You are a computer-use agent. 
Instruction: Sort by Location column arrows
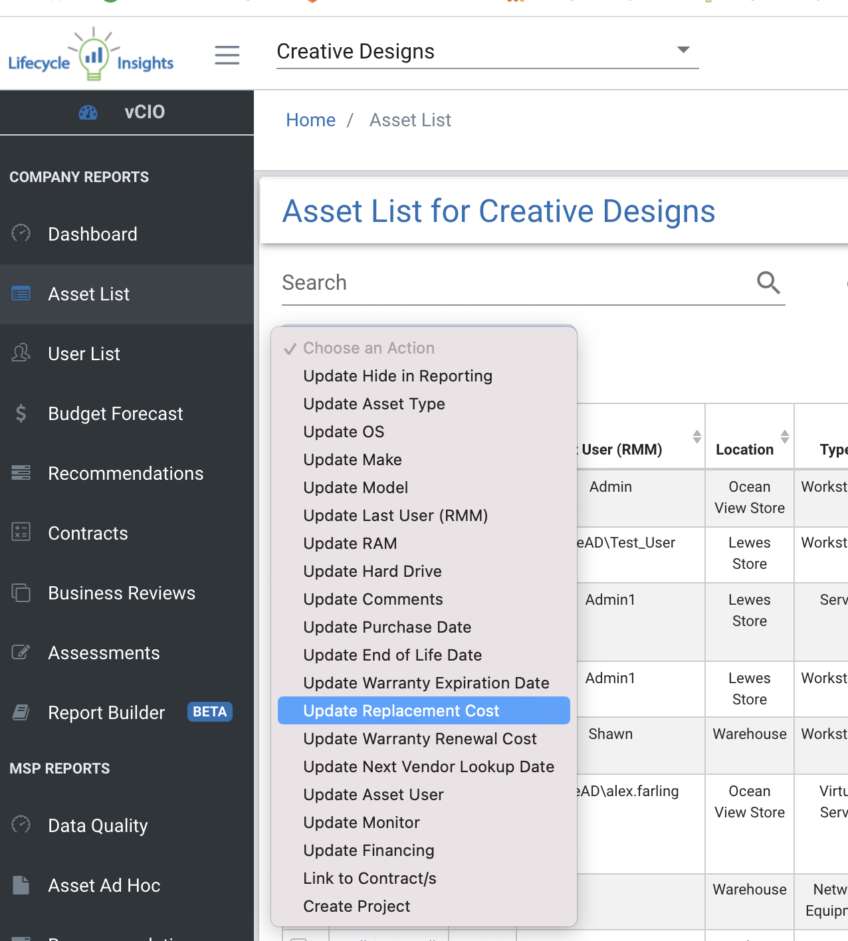pos(785,437)
